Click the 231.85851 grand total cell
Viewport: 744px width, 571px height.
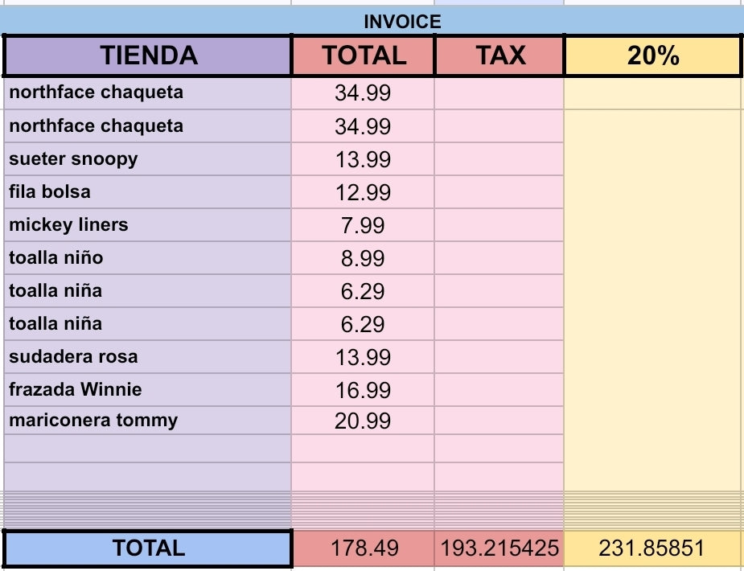652,548
